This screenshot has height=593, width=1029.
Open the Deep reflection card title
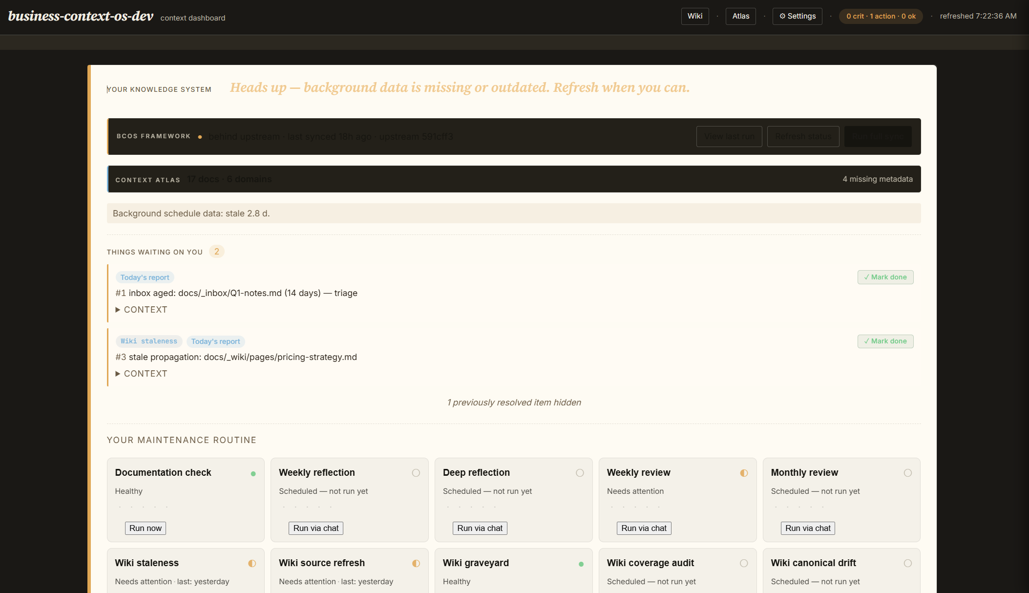click(476, 472)
